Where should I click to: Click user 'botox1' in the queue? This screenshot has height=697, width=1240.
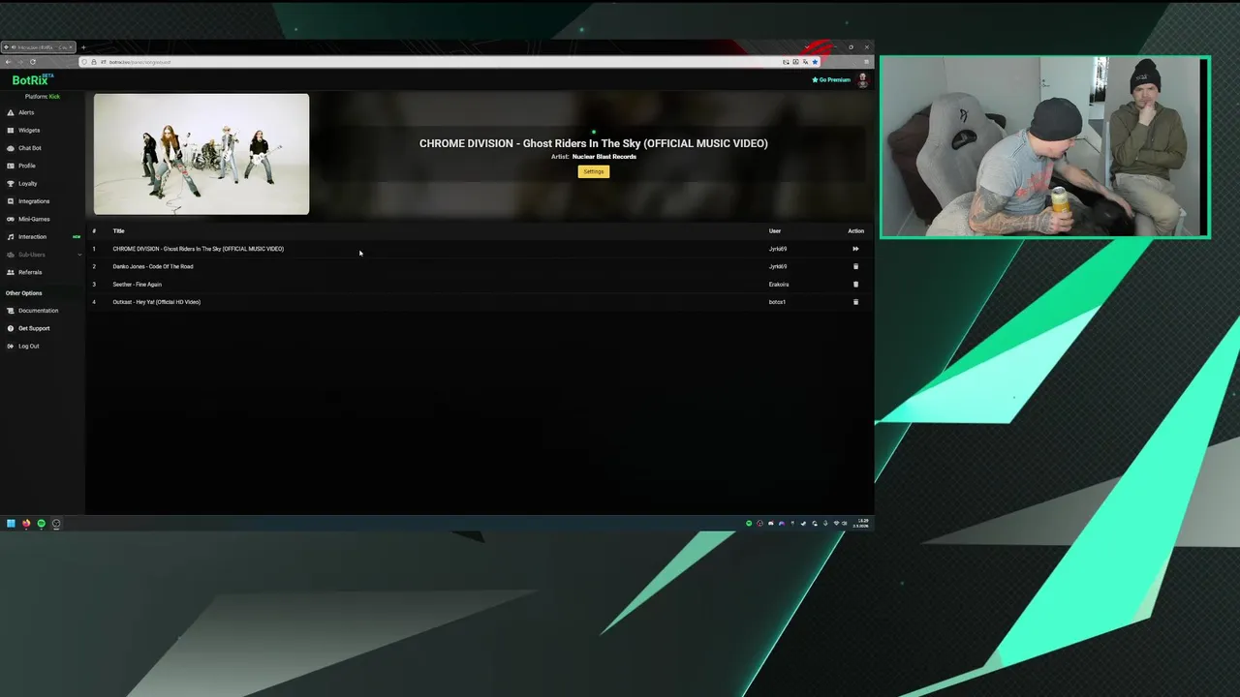777,302
